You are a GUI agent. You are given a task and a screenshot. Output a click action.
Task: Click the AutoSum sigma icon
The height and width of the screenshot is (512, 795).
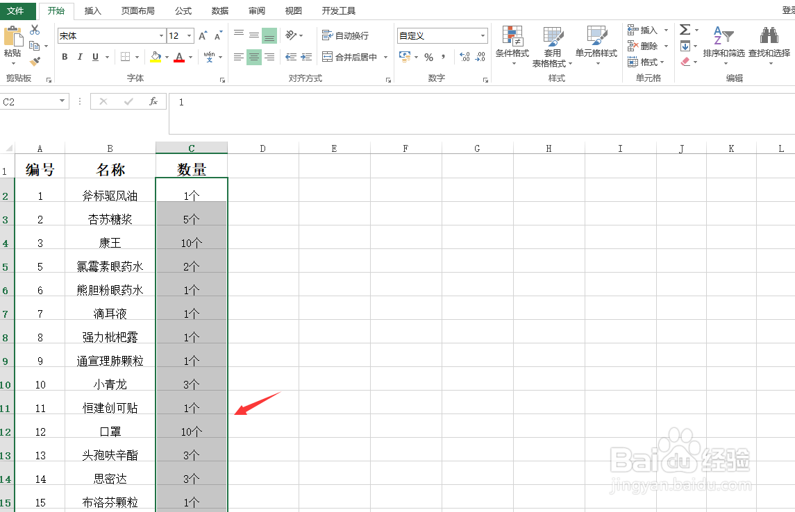(685, 30)
